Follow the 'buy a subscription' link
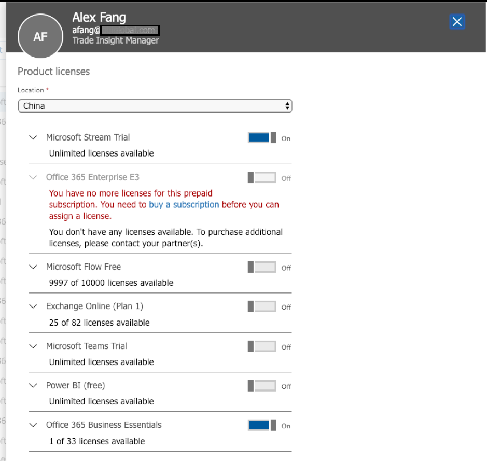 pos(184,205)
